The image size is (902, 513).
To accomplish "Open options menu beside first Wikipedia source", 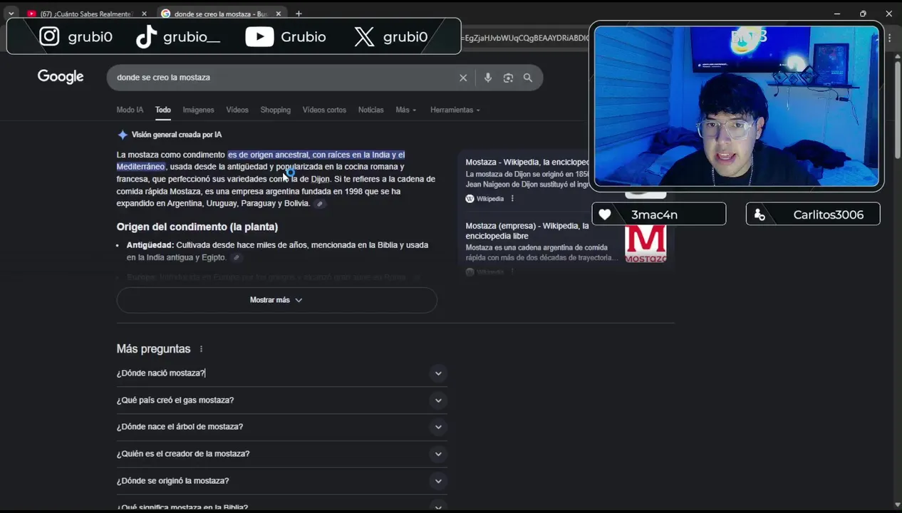I will click(512, 199).
